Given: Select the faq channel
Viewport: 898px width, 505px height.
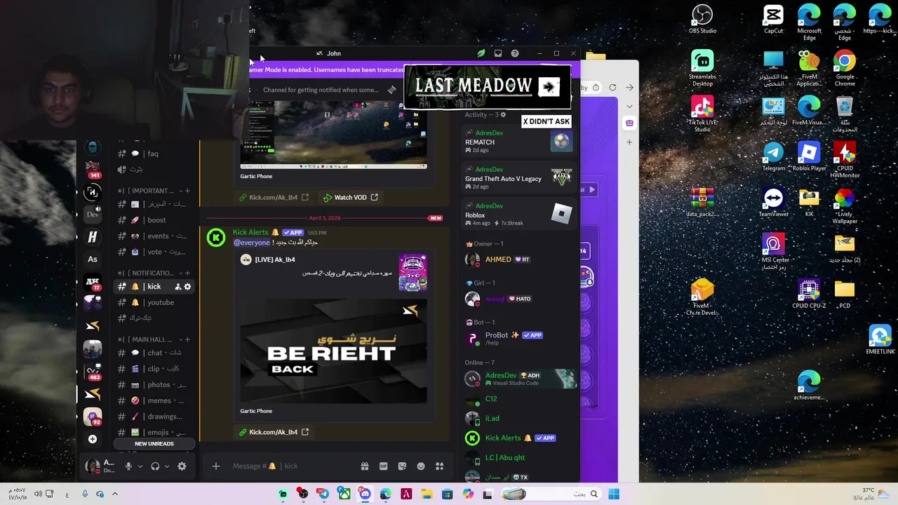Looking at the screenshot, I should 153,154.
